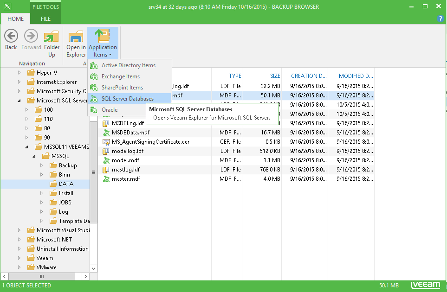Select the Log folder icon
This screenshot has width=447, height=292.
(53, 211)
